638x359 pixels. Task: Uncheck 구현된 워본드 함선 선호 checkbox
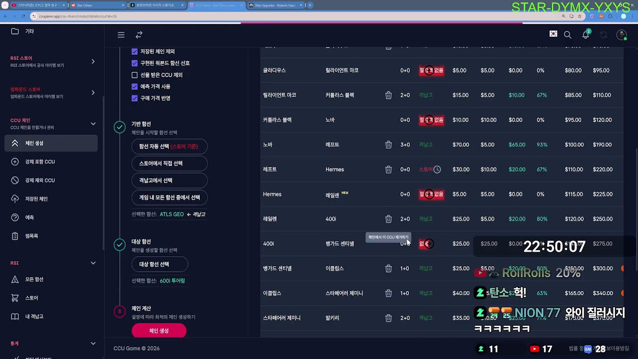pos(135,63)
